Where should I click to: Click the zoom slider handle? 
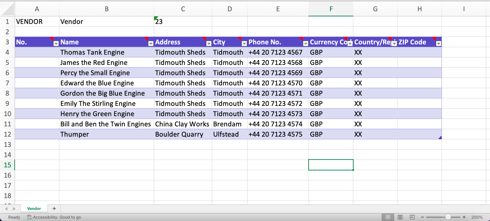(x=448, y=217)
